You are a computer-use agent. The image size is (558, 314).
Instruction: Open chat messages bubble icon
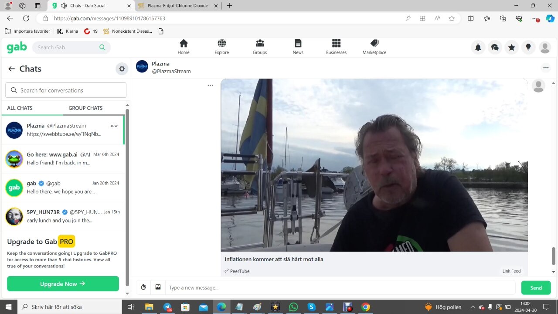click(495, 48)
